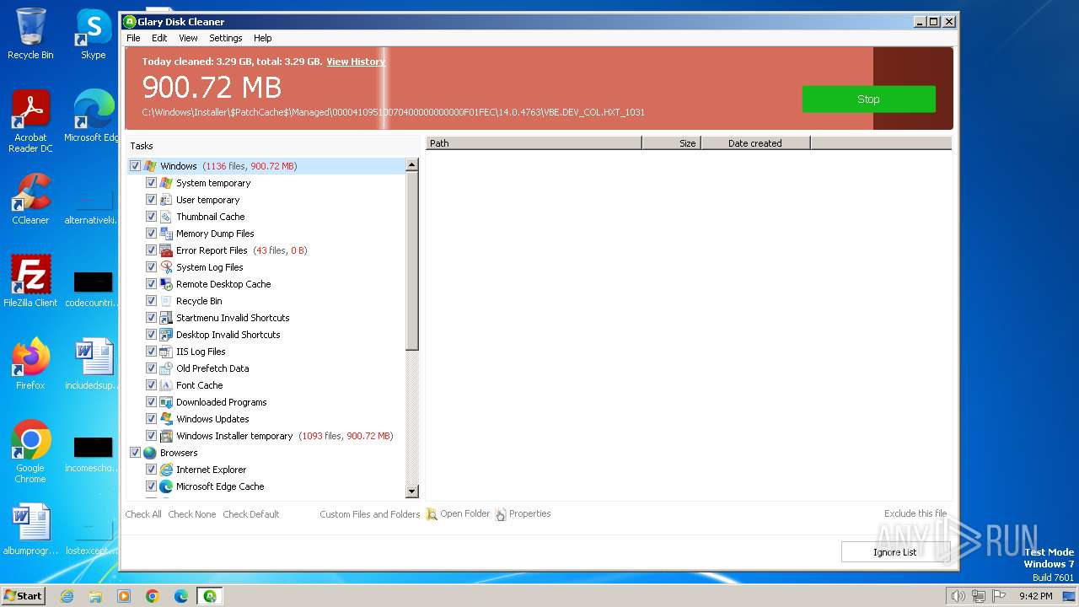Click the Desktop Invalid Shortcuts icon
This screenshot has width=1079, height=607.
pyautogui.click(x=166, y=335)
